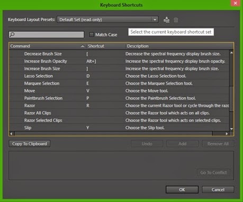Close the Keyboard Shortcuts dialog
Image resolution: width=243 pixels, height=202 pixels.
[x=235, y=3]
